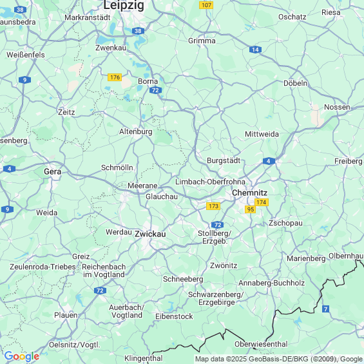Click the map data copyright notice
This screenshot has height=364, width=364.
[279, 359]
